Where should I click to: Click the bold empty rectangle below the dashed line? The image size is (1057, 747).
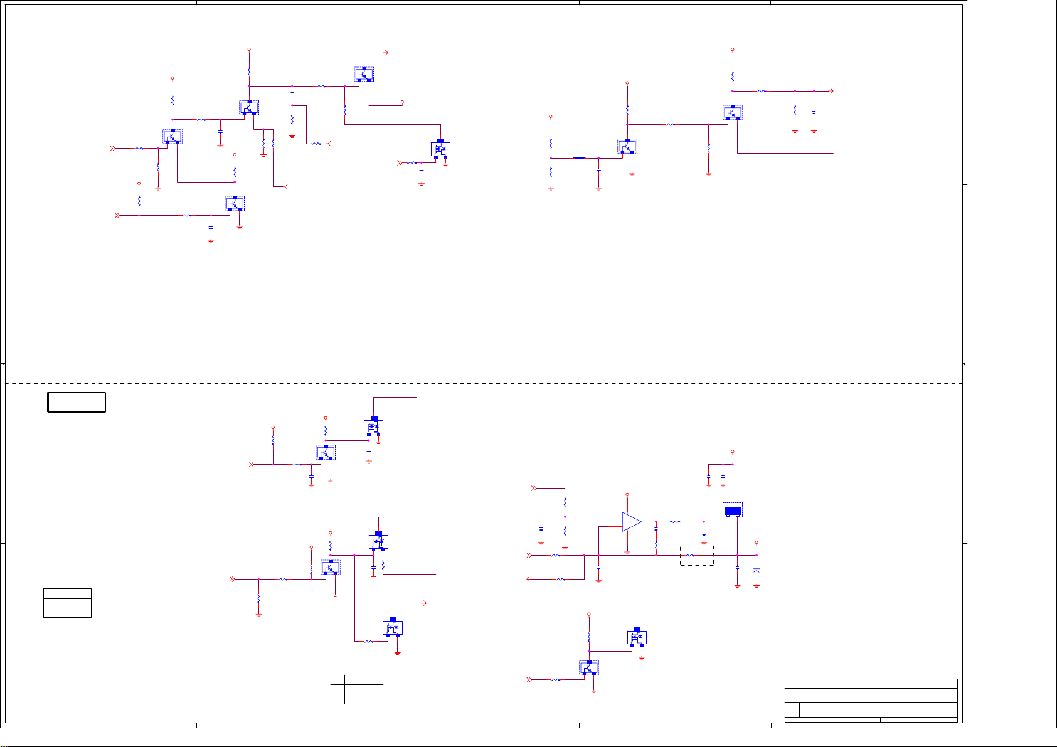77,402
